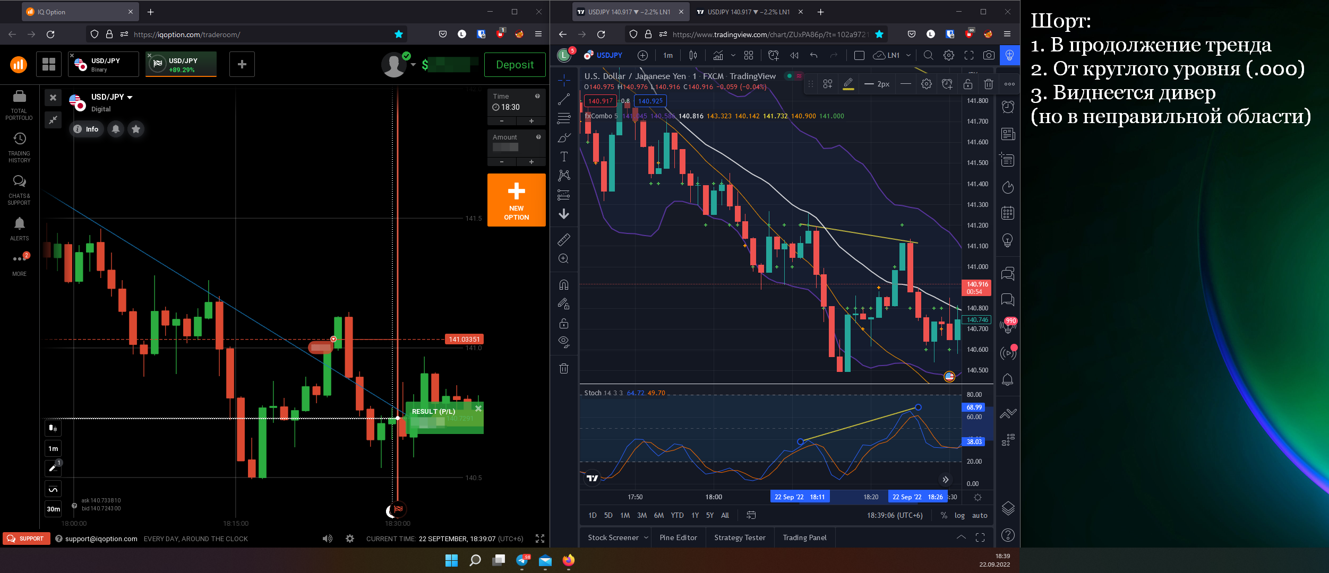Open IQ Option drawing tools pencil
The width and height of the screenshot is (1329, 573).
click(x=53, y=468)
